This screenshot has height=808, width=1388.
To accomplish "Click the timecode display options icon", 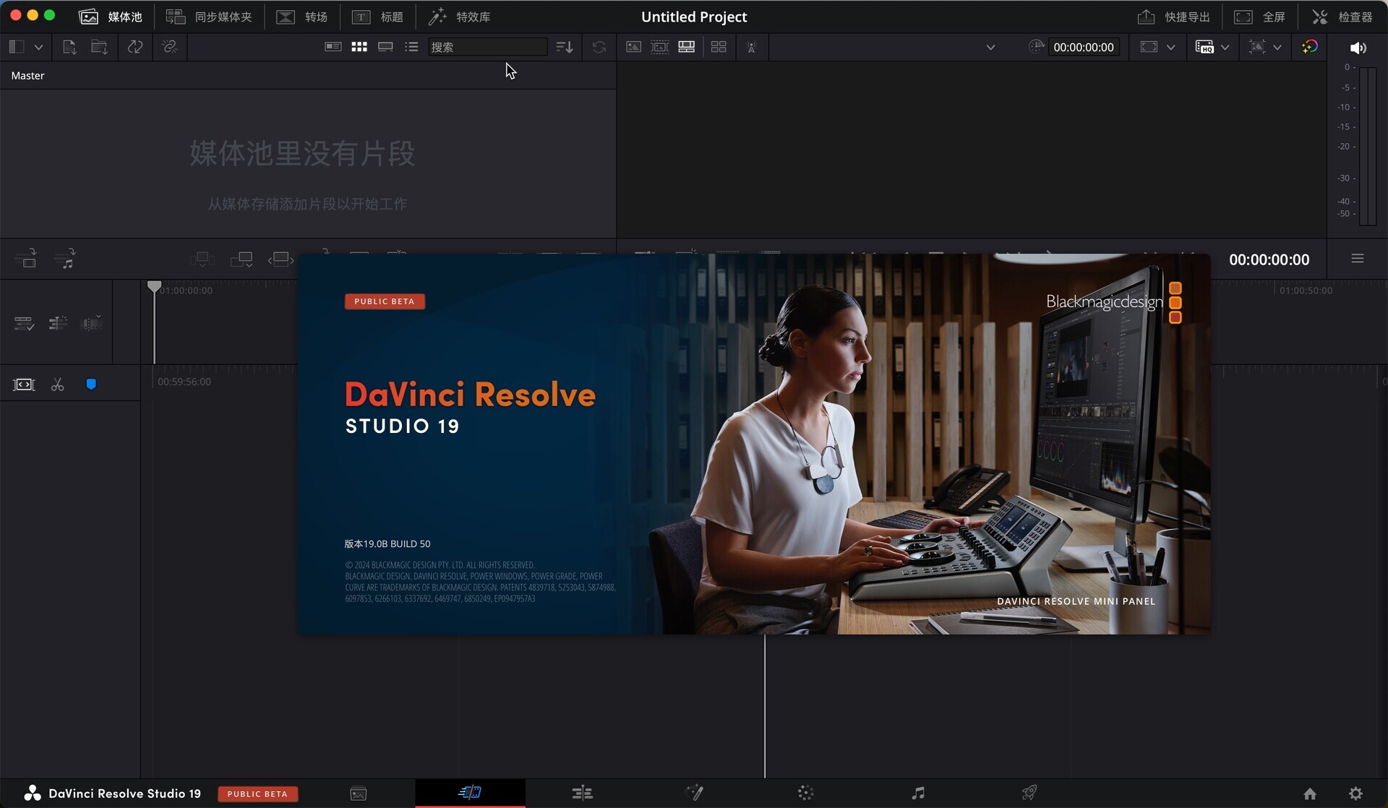I will [1036, 47].
